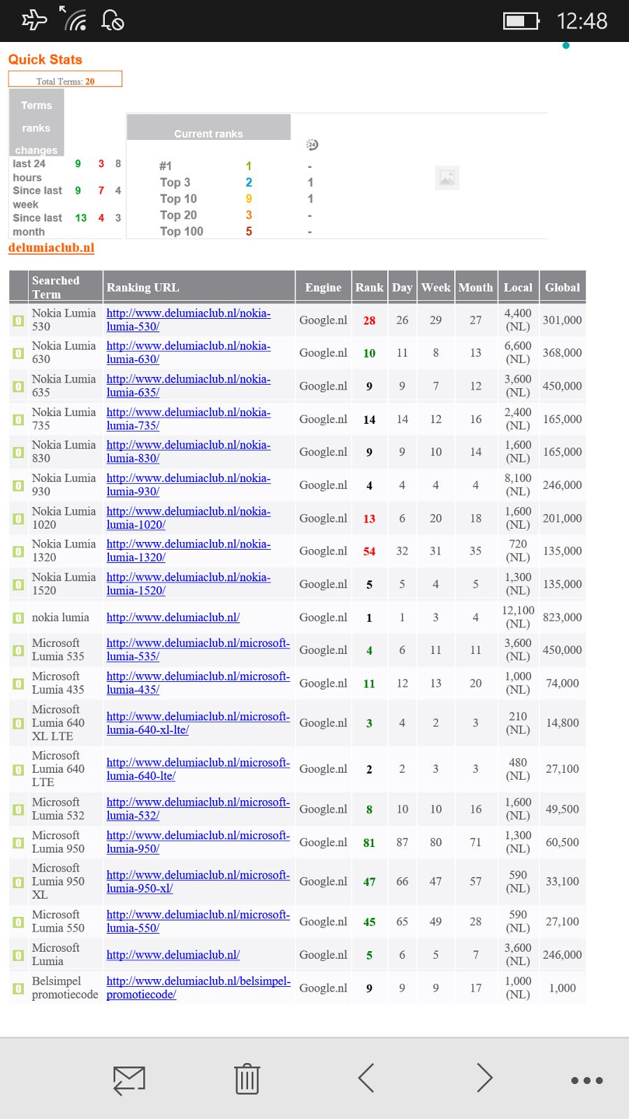Tap green marker icon for Nokia Lumia 930
629x1119 pixels.
[x=19, y=485]
